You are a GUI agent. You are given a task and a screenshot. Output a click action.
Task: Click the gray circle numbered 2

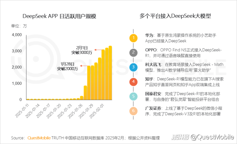click(133, 52)
